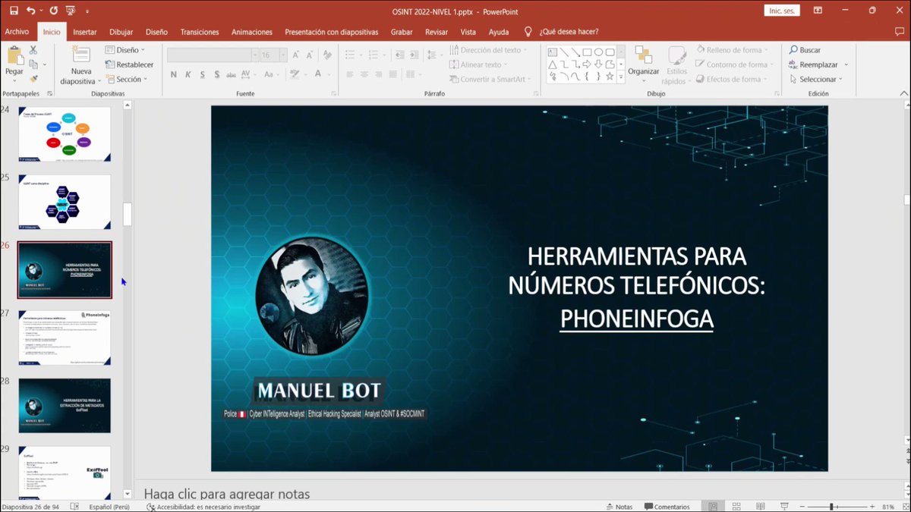Select the rectangle shape in gallery
Screen dimensions: 911x512
point(587,52)
